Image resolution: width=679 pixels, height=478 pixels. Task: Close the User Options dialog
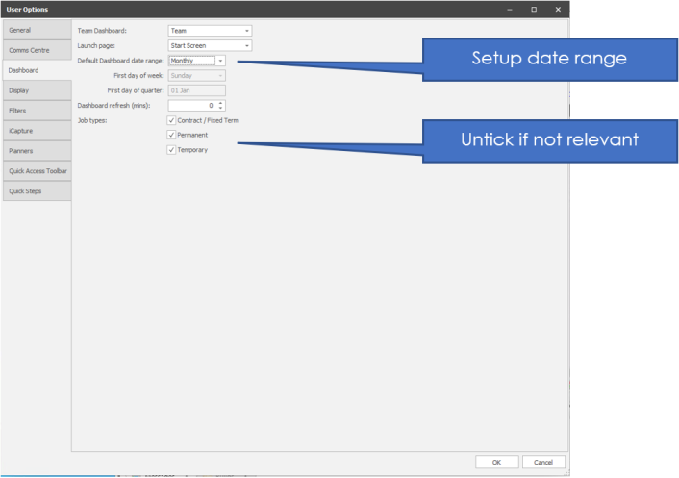click(x=558, y=9)
